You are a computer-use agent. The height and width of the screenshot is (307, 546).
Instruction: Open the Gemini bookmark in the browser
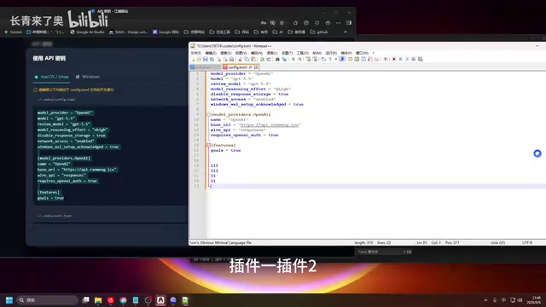pyautogui.click(x=13, y=32)
